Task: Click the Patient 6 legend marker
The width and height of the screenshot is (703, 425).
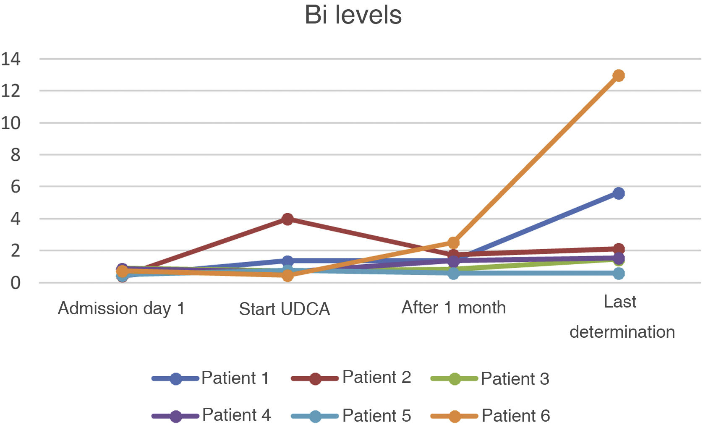Action: (455, 416)
